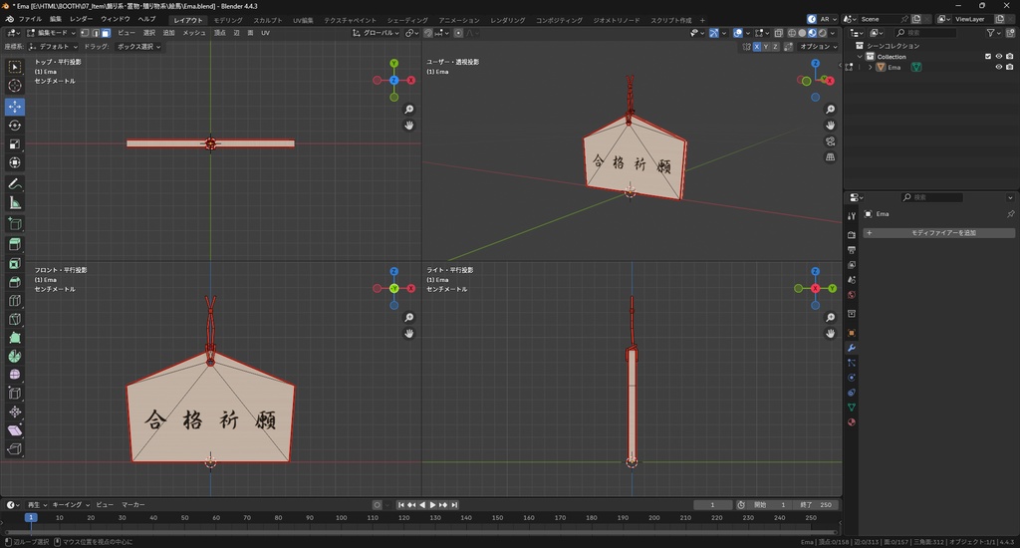
Task: Click frame 100 on timeline ruler
Action: pyautogui.click(x=341, y=518)
